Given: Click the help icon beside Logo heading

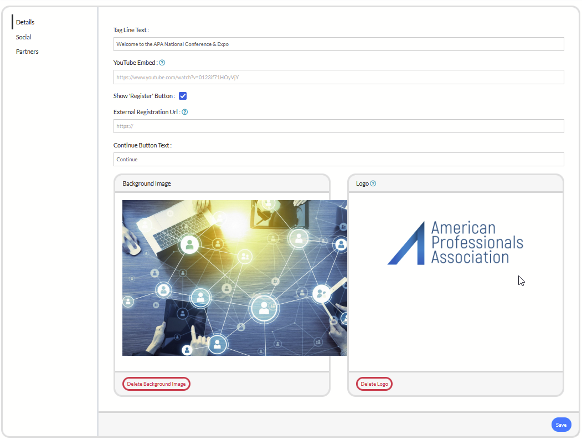Looking at the screenshot, I should [x=373, y=183].
